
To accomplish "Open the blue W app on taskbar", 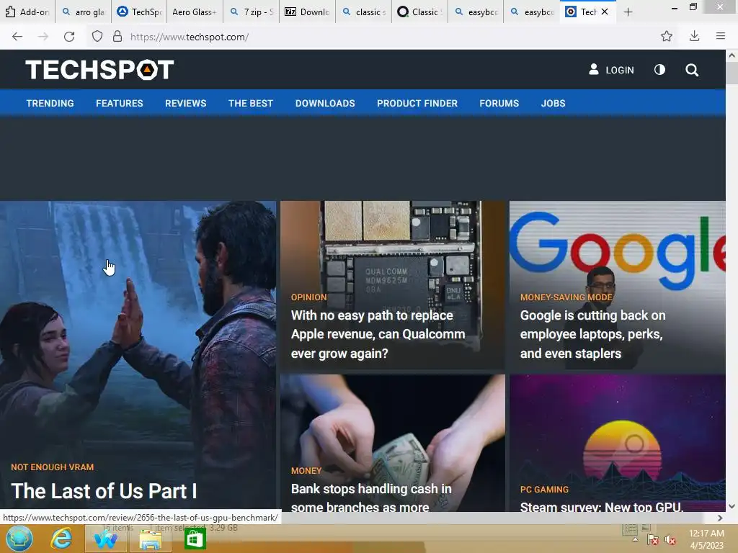I will click(105, 539).
